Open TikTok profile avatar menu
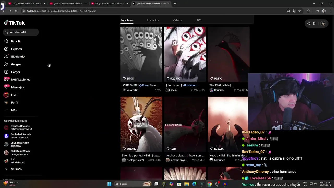 point(323,23)
